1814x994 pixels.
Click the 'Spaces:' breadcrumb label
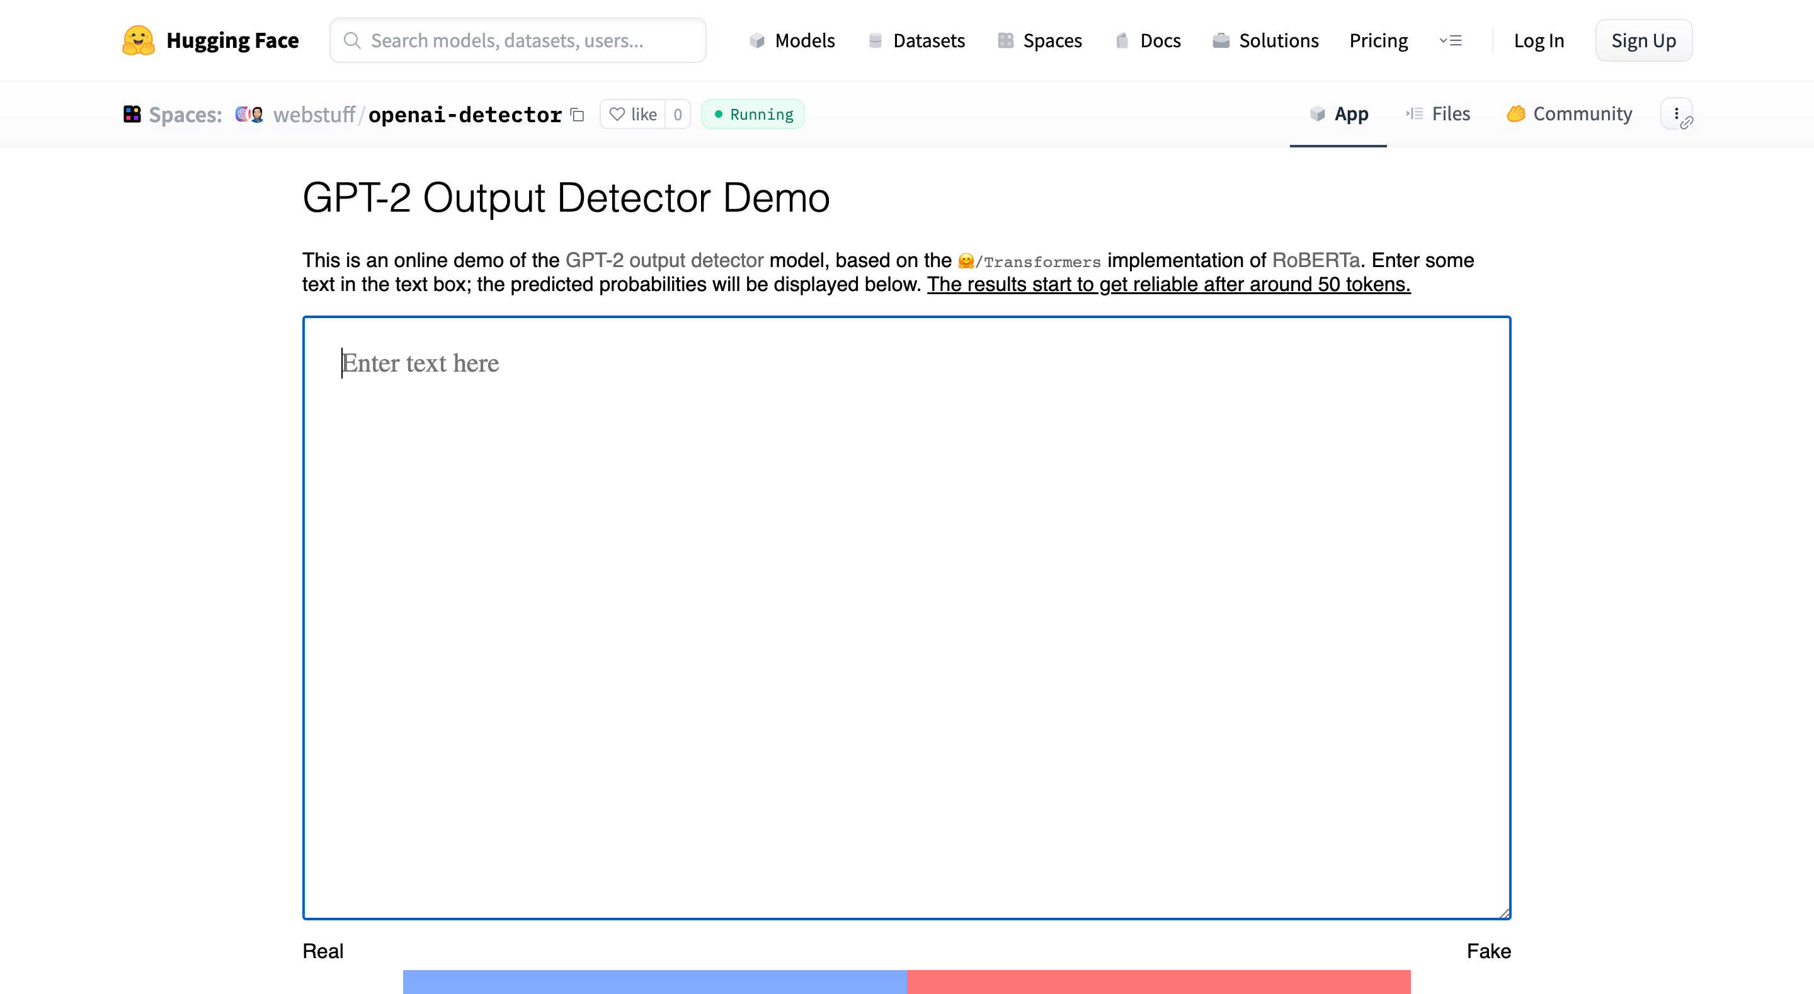[185, 114]
